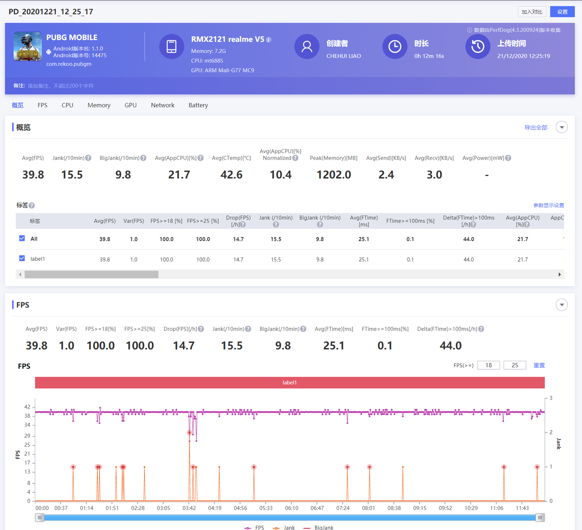Open help icon next to Avg(Power)[mW]
Viewport: 582px width, 530px height.
point(508,158)
